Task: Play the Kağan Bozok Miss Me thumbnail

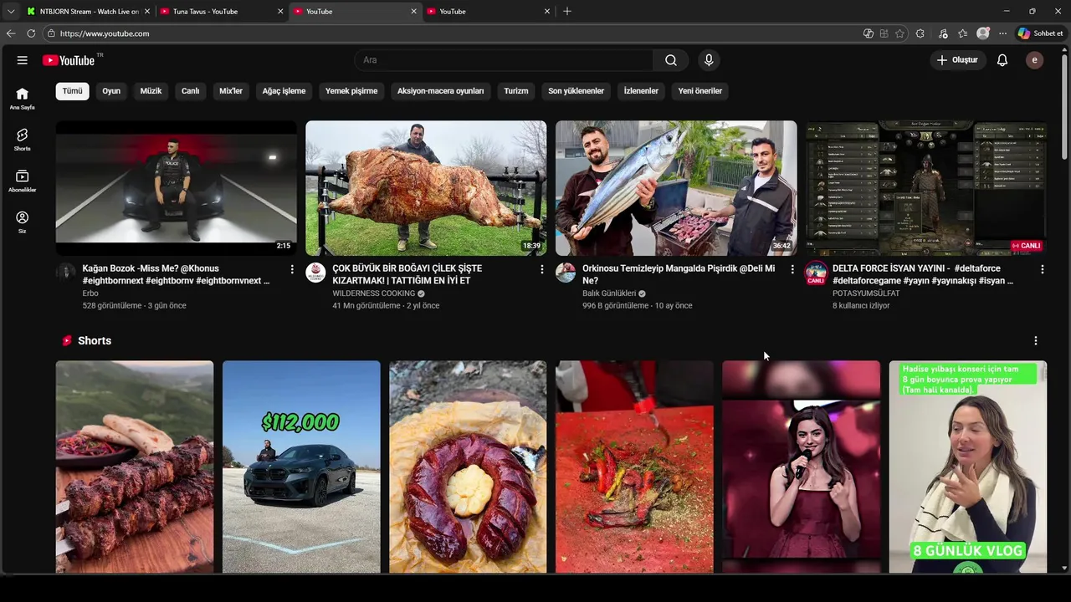Action: [x=177, y=188]
